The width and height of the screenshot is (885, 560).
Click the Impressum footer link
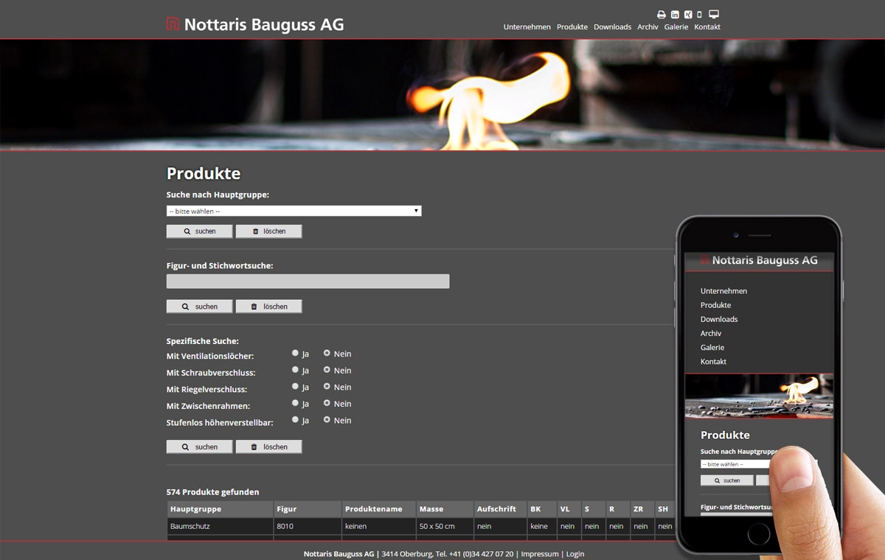[x=539, y=554]
